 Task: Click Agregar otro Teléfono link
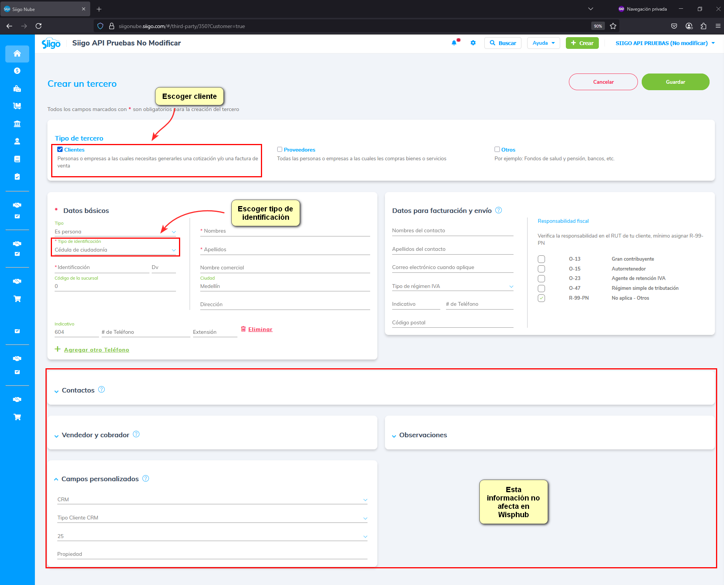96,350
